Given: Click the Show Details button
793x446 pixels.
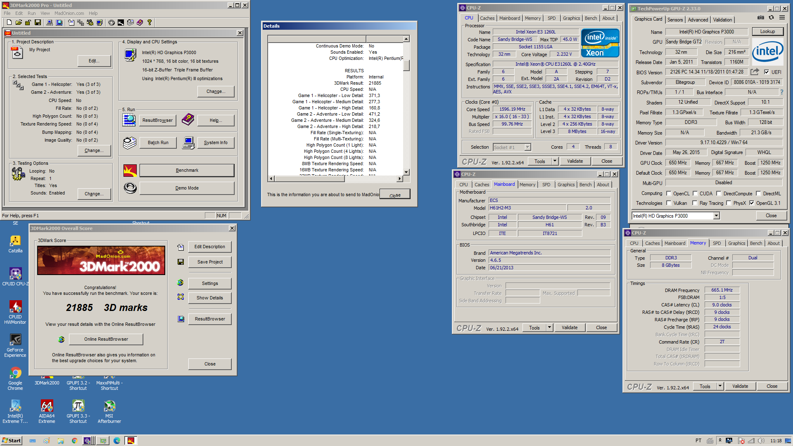Looking at the screenshot, I should click(210, 298).
